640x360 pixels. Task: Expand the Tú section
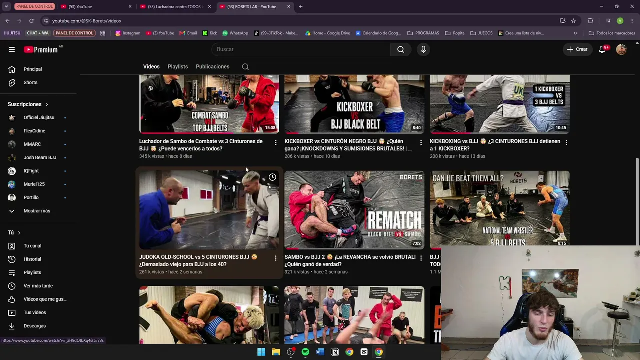coord(14,233)
